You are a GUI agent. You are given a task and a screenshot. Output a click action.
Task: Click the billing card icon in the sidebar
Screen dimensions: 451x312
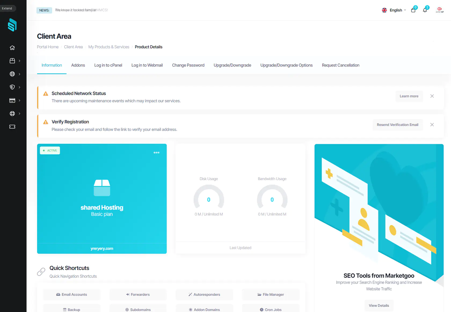point(12,100)
